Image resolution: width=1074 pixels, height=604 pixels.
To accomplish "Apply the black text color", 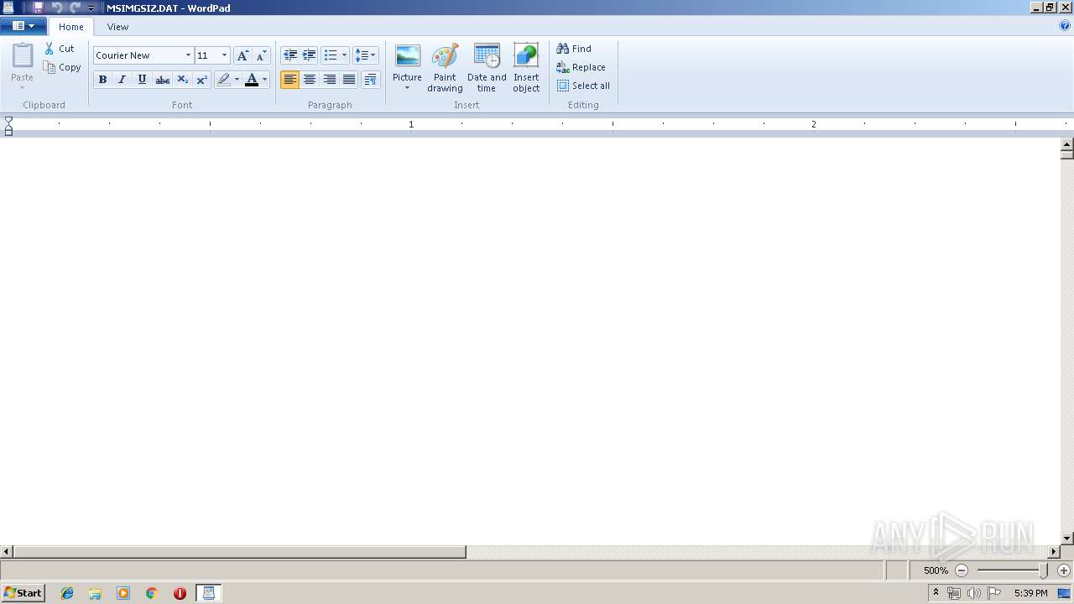I will 252,80.
